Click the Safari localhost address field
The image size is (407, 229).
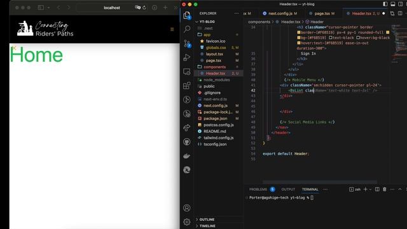tap(112, 8)
